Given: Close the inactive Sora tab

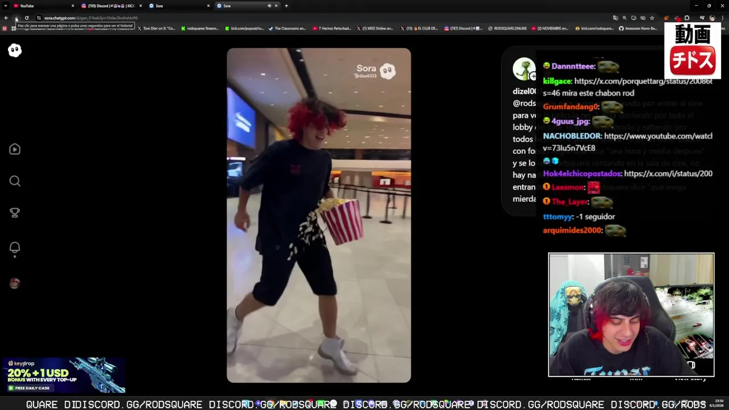Looking at the screenshot, I should tap(208, 6).
